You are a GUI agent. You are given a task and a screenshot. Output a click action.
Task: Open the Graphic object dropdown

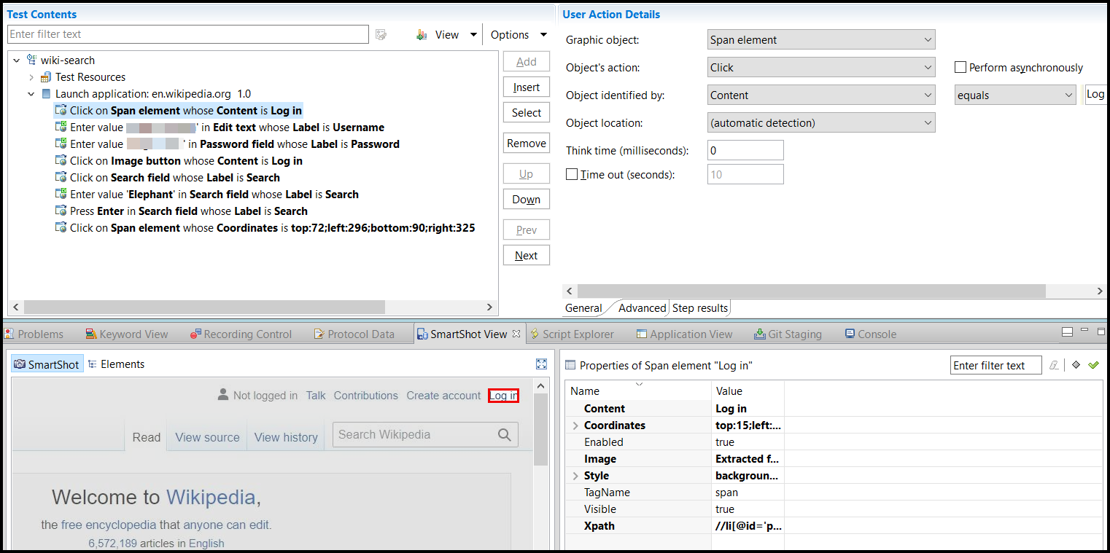click(x=928, y=39)
